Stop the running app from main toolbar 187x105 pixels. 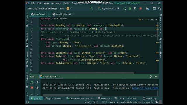pyautogui.click(x=141, y=8)
